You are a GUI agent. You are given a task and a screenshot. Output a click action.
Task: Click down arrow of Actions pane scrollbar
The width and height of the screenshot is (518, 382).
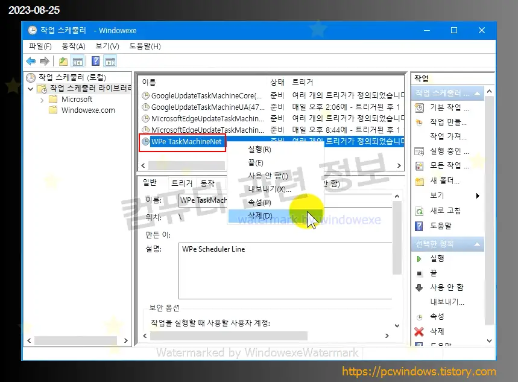tap(489, 340)
